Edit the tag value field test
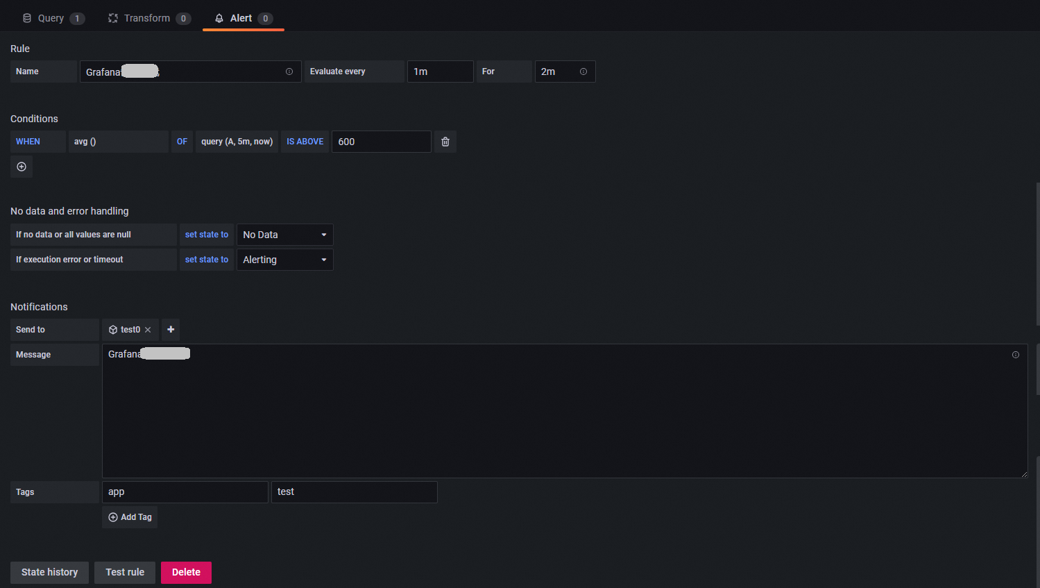Screen dimensions: 1040x588 354,492
